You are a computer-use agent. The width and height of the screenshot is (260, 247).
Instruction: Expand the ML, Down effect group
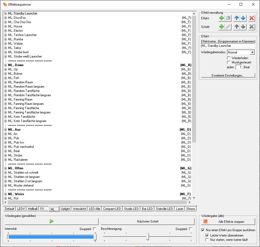pyautogui.click(x=6, y=65)
